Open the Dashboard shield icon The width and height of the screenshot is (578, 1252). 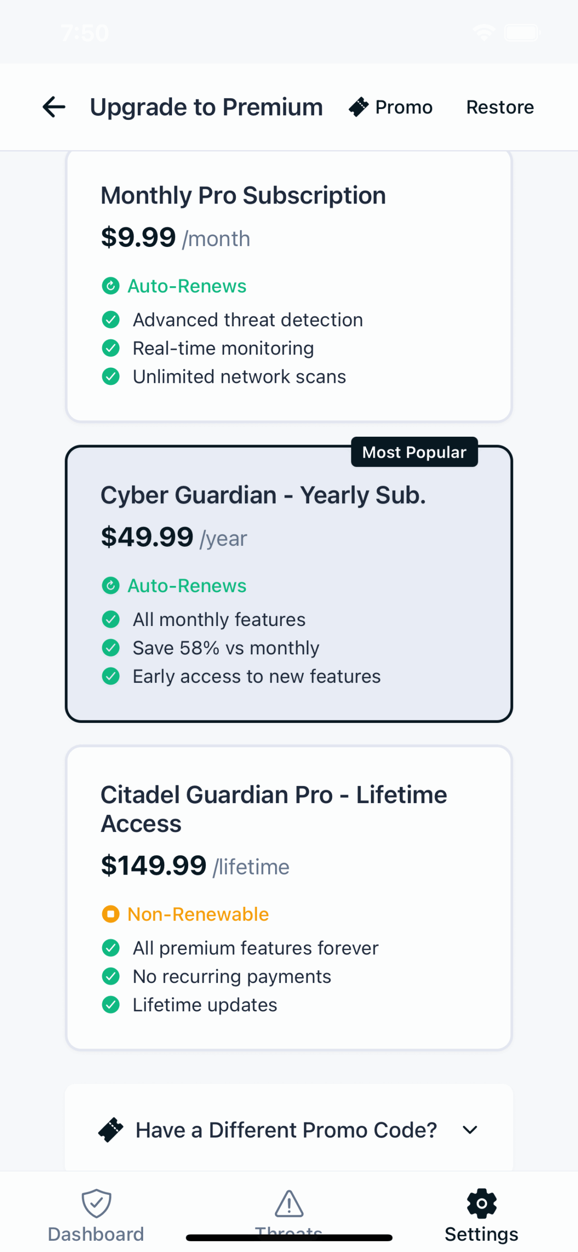(96, 1203)
